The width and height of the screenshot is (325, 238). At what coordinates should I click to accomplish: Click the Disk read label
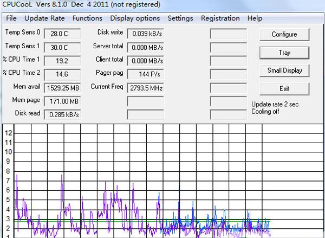click(28, 113)
